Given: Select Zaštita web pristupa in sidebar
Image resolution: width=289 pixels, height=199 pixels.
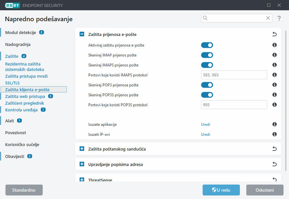Looking at the screenshot, I should pos(25,96).
